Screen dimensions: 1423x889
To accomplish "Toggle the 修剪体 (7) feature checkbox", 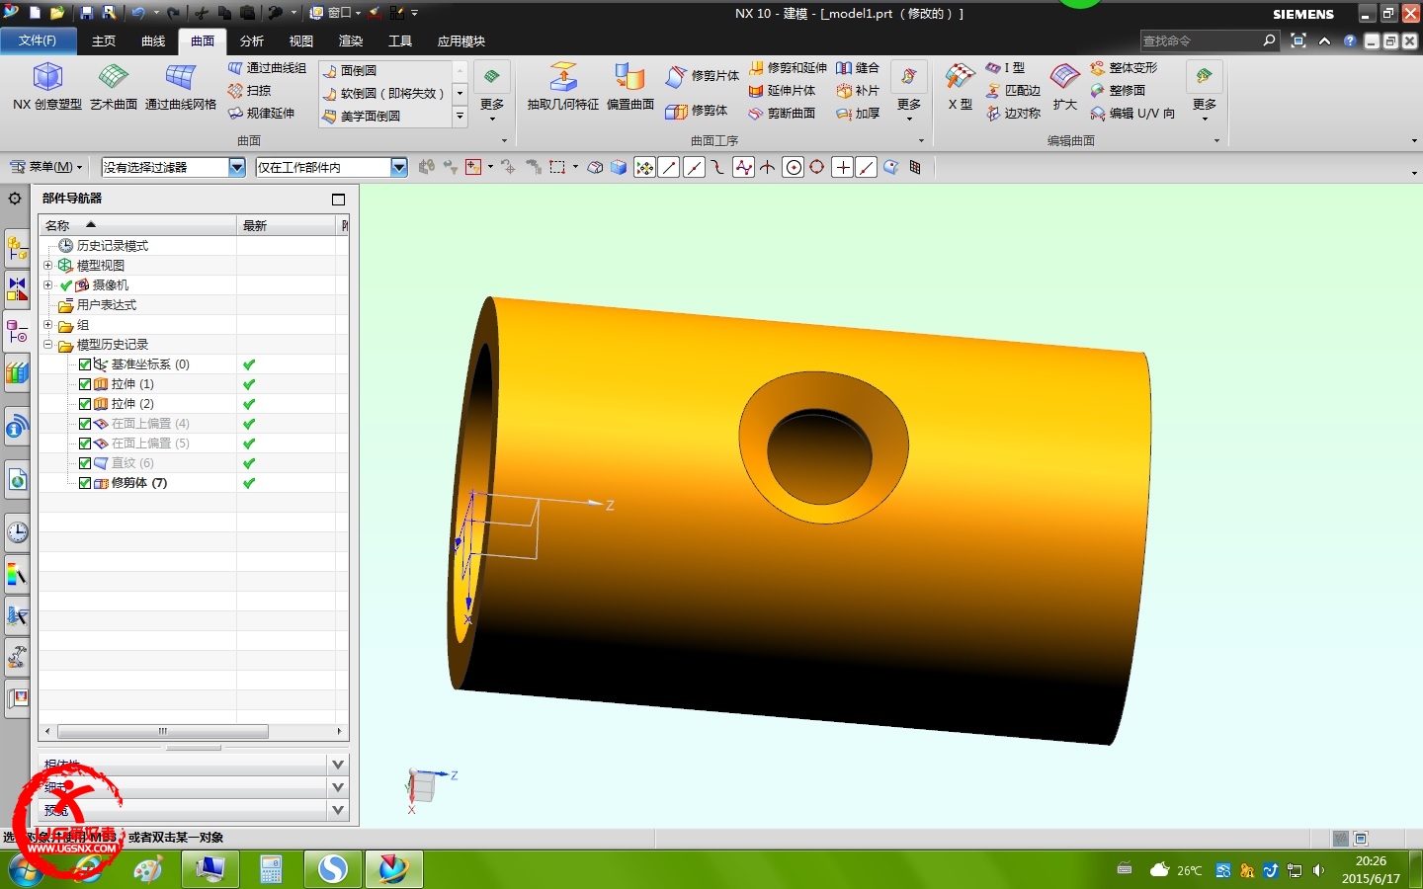I will pos(85,483).
